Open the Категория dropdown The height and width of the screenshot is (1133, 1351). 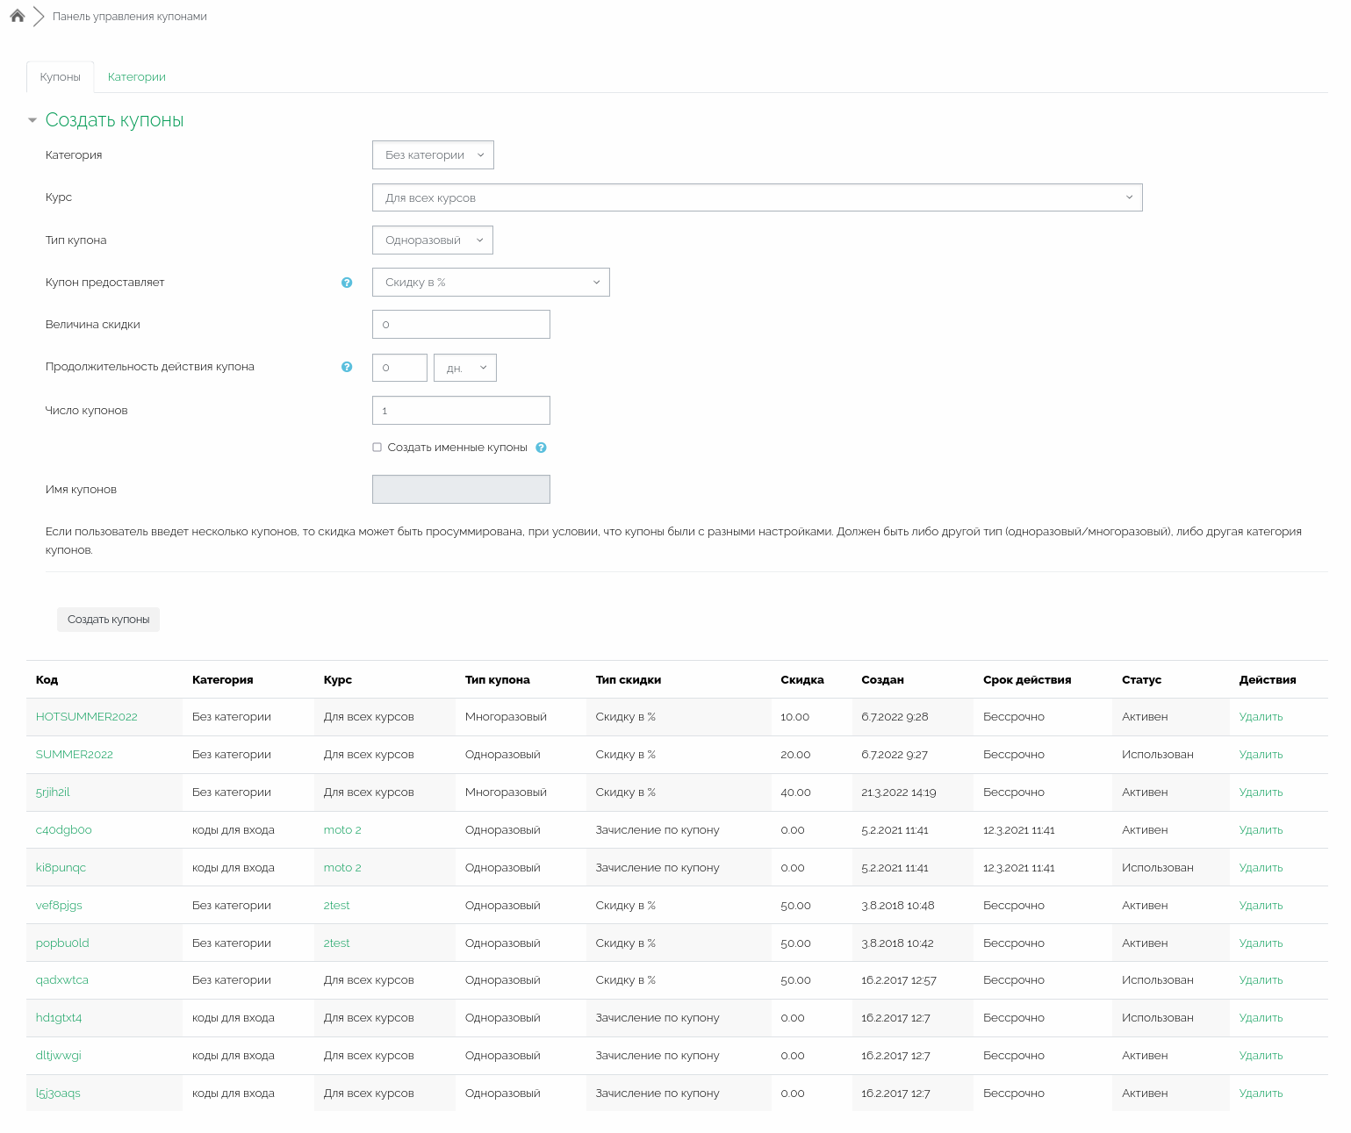click(433, 155)
